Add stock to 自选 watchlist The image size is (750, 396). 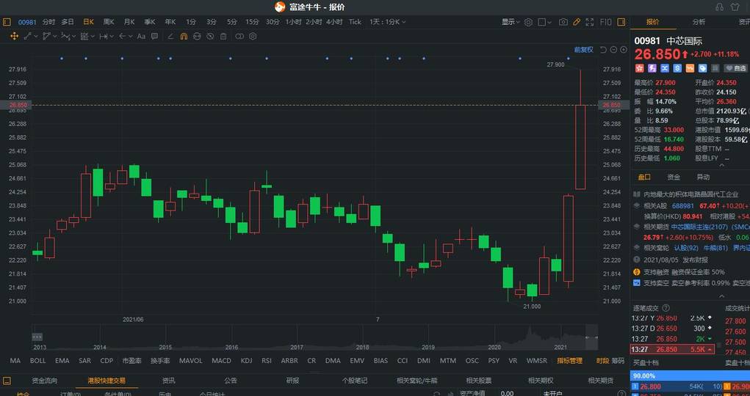pos(735,68)
